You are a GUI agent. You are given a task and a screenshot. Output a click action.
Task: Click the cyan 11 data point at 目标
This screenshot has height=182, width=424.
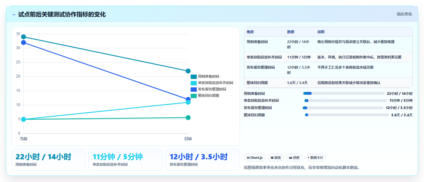click(188, 102)
